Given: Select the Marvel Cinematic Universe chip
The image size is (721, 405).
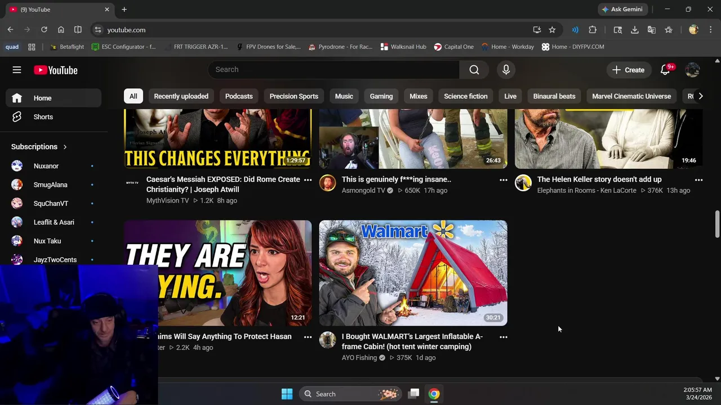Looking at the screenshot, I should [631, 96].
